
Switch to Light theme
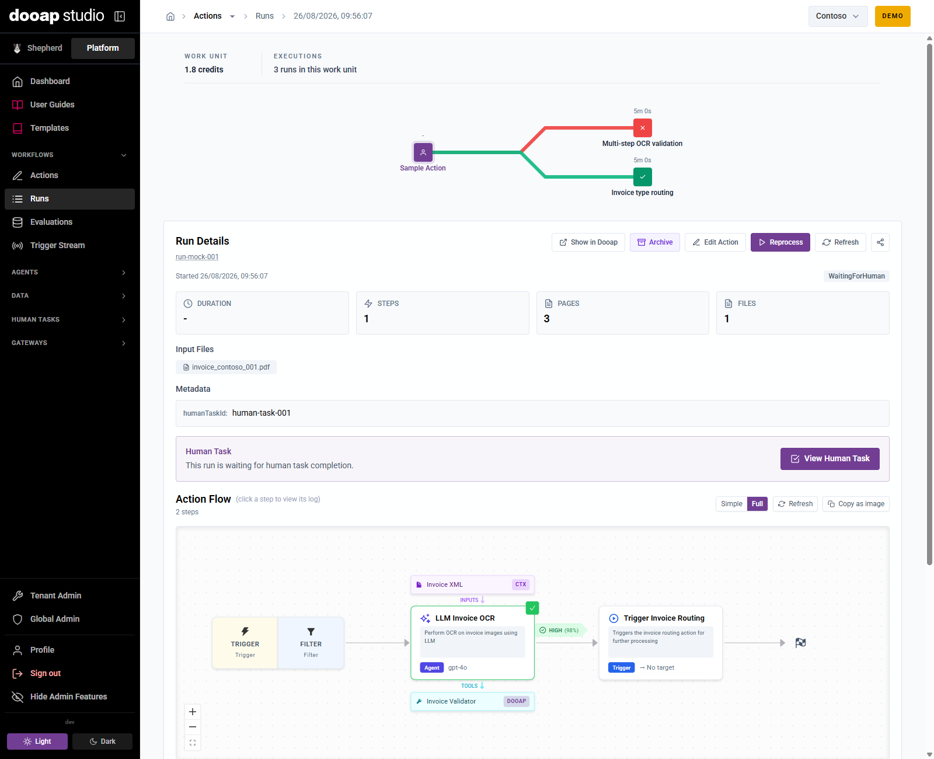point(37,741)
